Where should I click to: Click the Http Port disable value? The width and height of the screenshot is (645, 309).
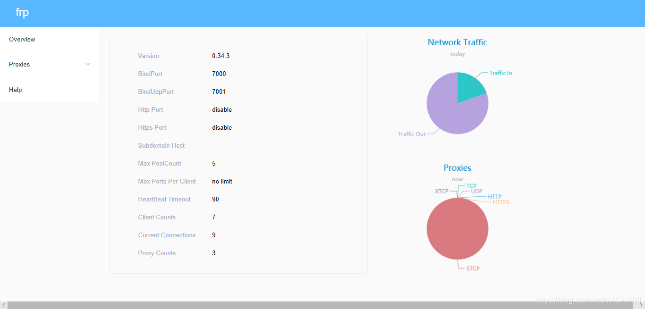(222, 109)
